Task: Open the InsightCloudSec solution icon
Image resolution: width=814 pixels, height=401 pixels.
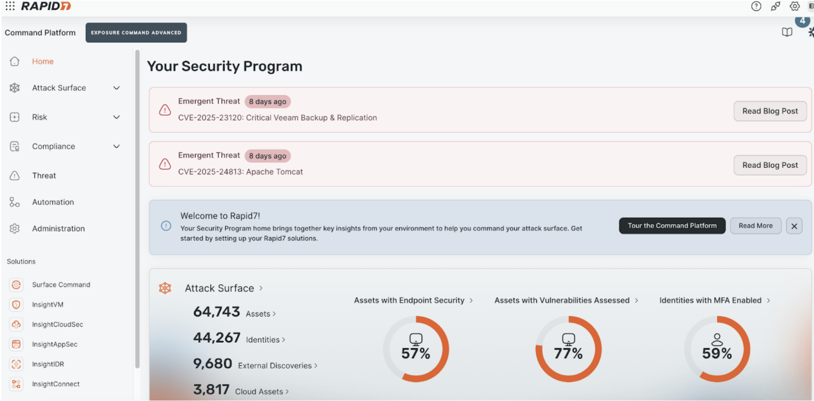Action: point(16,324)
